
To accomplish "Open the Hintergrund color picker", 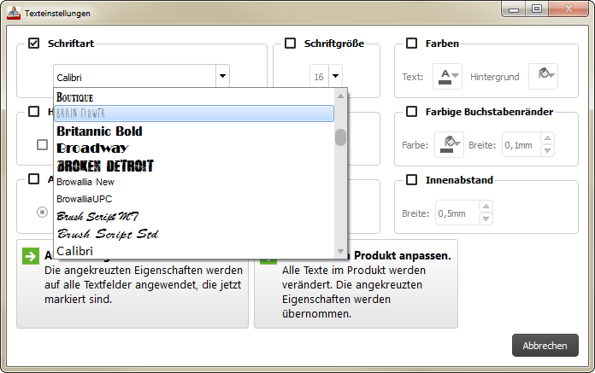I will coord(544,77).
